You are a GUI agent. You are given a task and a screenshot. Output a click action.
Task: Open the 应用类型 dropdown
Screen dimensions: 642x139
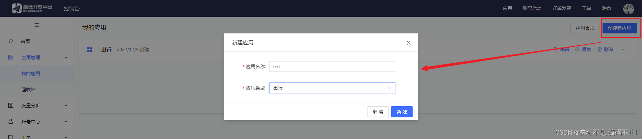tap(332, 88)
